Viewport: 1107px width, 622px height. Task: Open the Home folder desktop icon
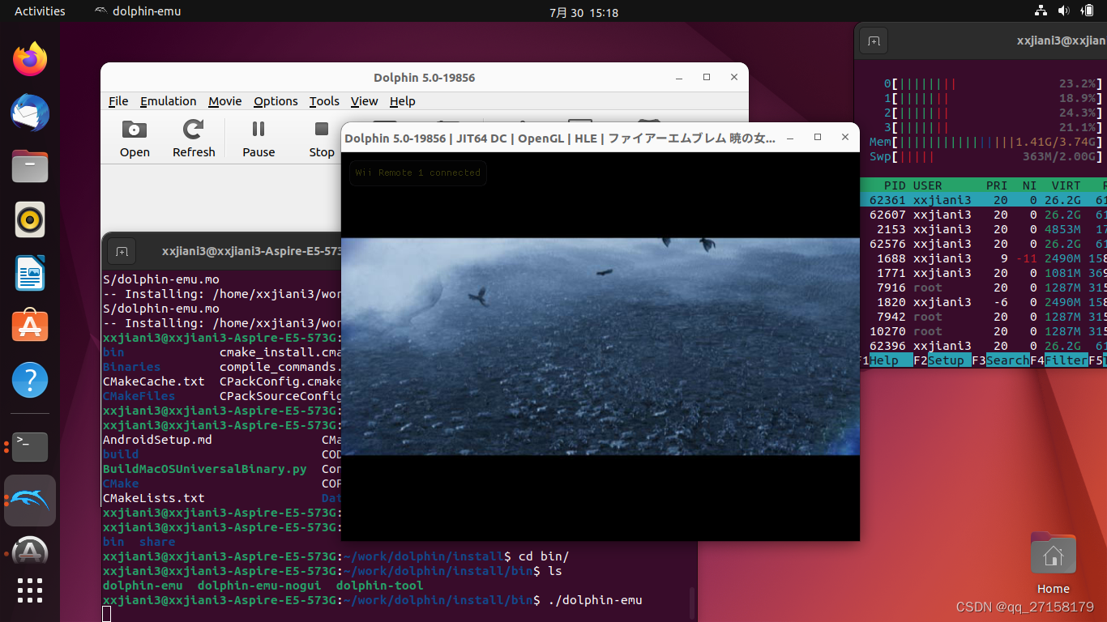click(1054, 563)
